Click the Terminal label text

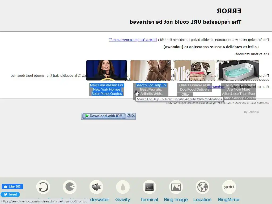click(149, 200)
